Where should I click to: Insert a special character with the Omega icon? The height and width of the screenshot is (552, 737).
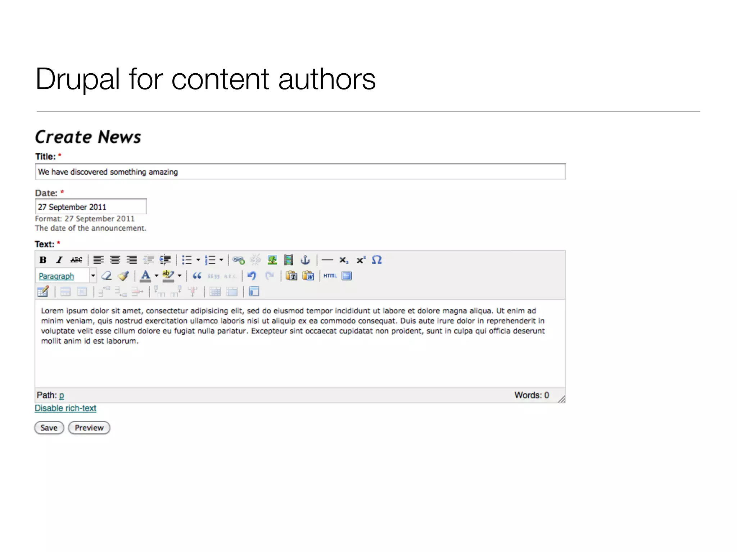coord(377,260)
